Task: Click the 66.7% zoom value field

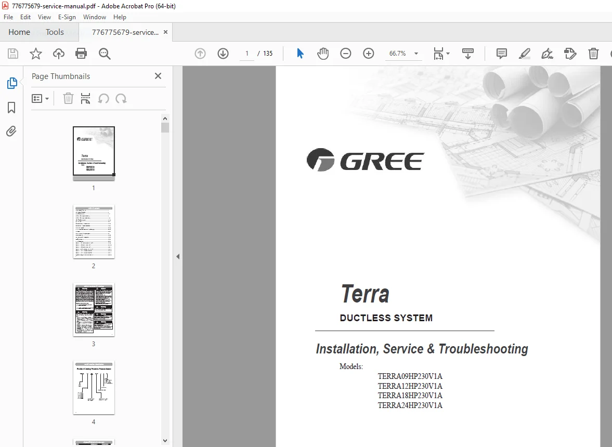Action: coord(397,54)
